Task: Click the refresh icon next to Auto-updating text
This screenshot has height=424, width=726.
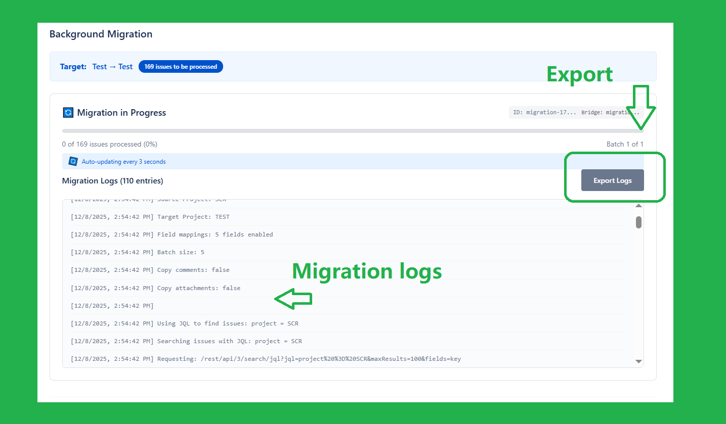Action: [x=73, y=161]
